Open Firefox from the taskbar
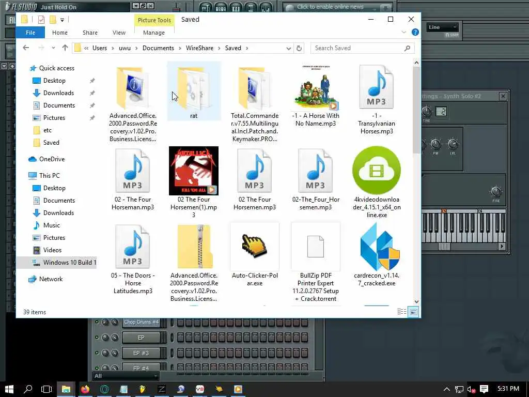The image size is (529, 397). (85, 389)
